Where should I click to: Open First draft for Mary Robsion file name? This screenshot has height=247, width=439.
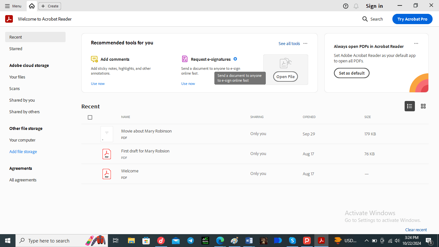click(145, 151)
